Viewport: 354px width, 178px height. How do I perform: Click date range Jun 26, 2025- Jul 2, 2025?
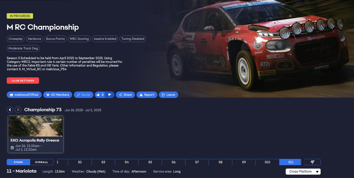83,110
